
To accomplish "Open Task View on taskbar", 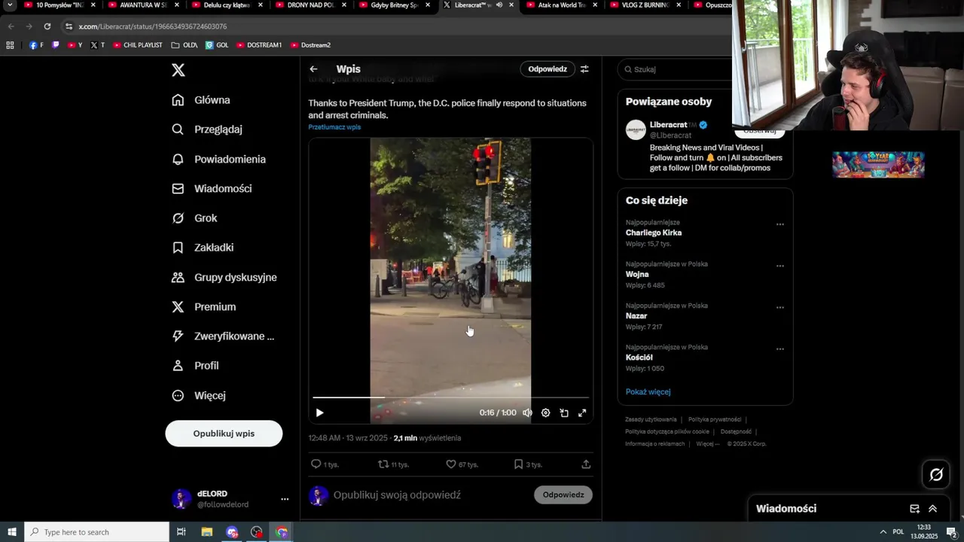I will tap(182, 532).
